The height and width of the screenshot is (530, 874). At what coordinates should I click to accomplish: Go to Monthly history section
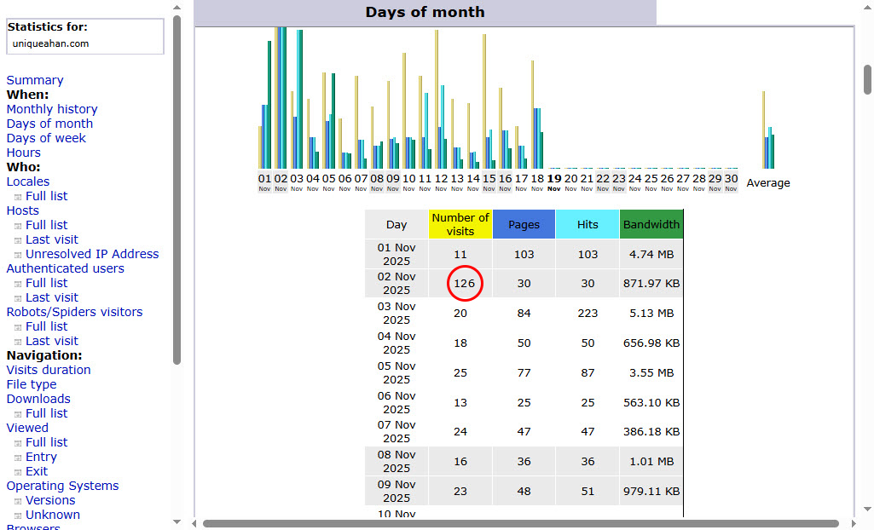(52, 109)
